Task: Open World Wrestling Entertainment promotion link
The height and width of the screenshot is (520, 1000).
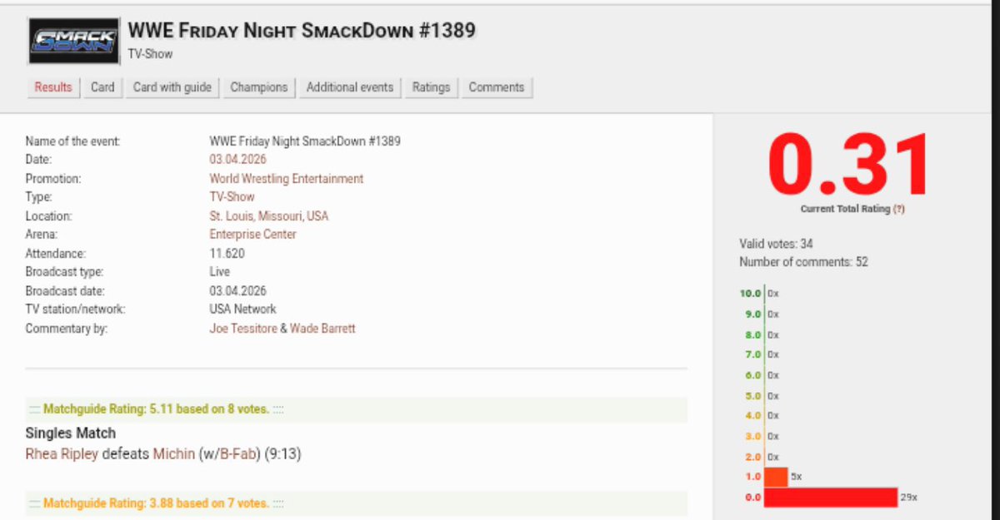Action: (x=286, y=179)
